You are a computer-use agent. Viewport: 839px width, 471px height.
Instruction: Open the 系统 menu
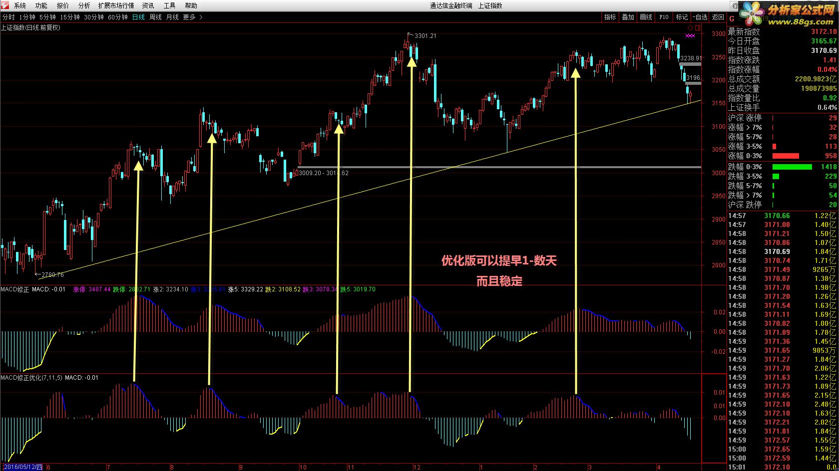pos(20,5)
